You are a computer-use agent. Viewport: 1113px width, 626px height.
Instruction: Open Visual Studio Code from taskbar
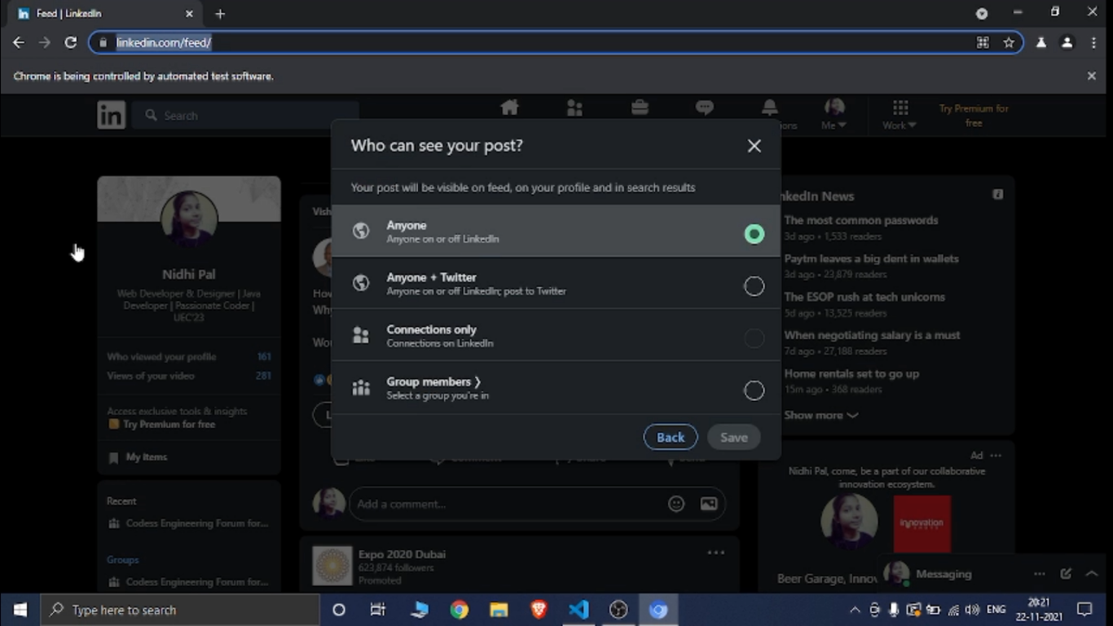[x=578, y=610]
